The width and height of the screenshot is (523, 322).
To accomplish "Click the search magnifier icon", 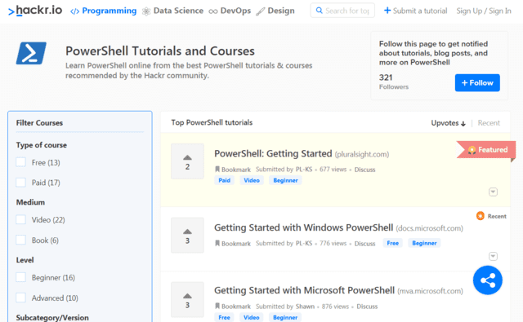I will (320, 11).
